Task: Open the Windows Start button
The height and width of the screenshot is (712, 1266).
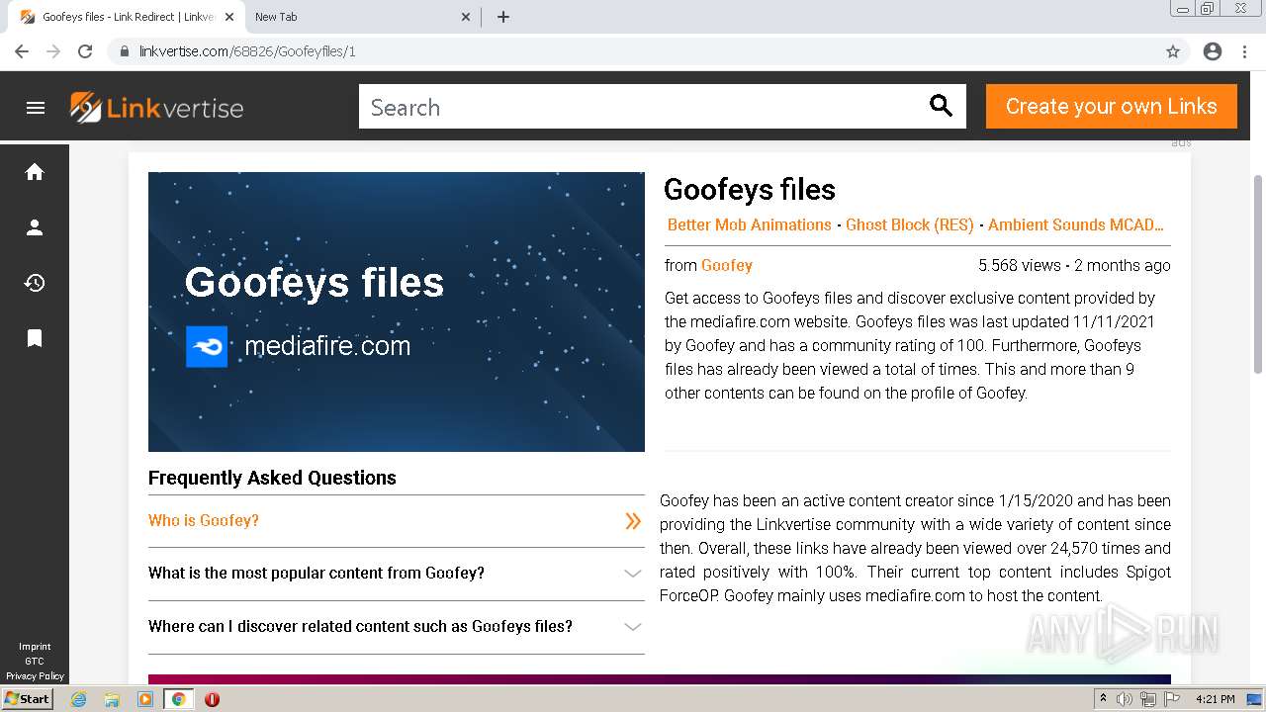Action: tap(27, 698)
